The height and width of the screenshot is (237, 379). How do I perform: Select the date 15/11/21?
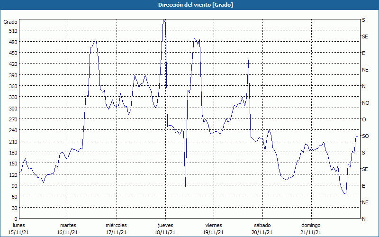18,233
